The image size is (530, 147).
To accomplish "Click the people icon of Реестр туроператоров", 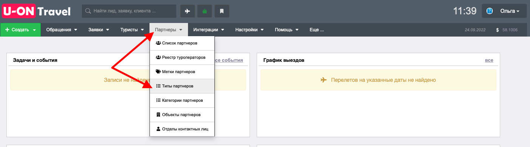I will coord(158,58).
